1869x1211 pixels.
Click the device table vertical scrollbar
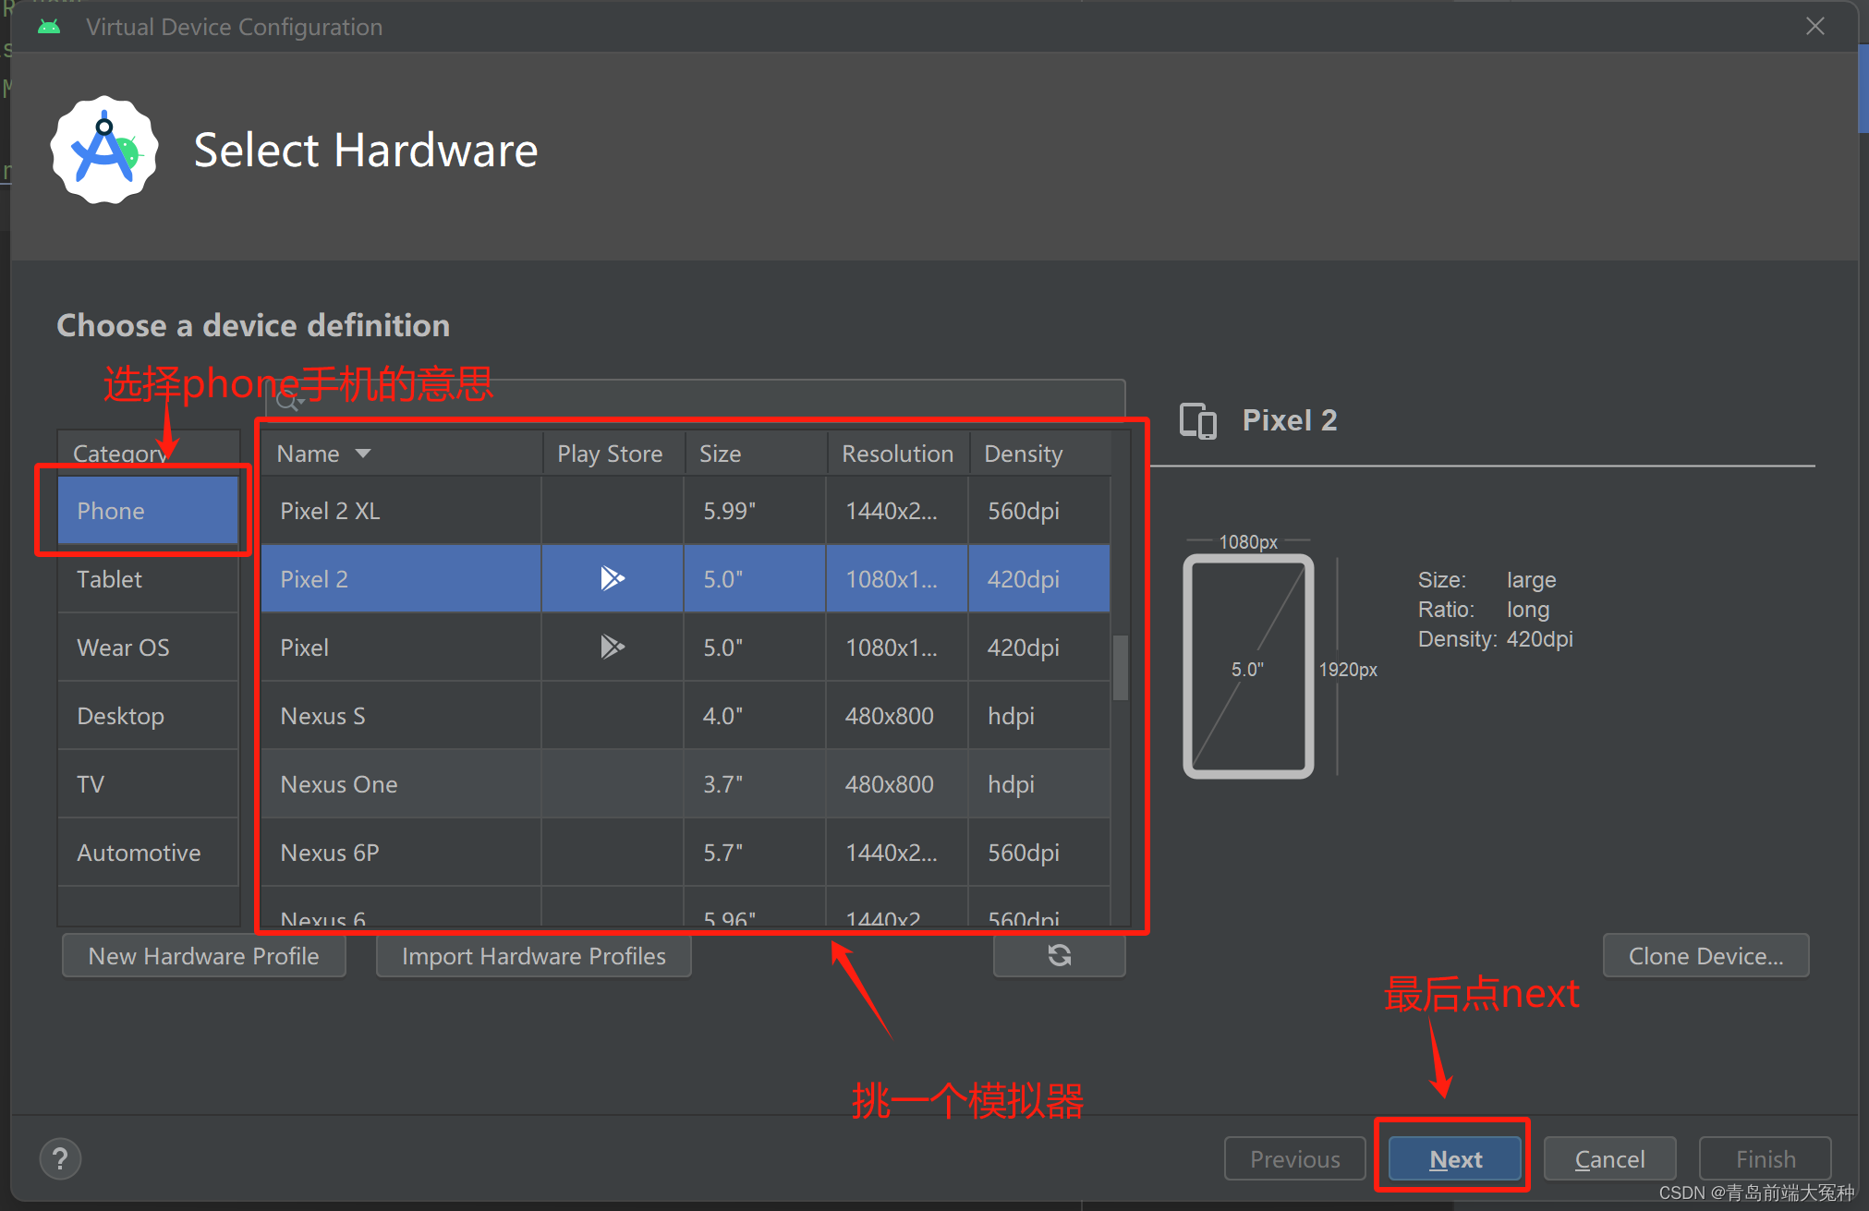point(1120,667)
